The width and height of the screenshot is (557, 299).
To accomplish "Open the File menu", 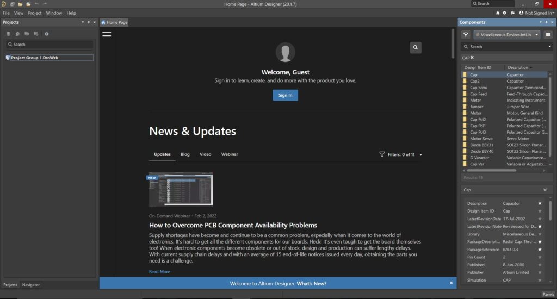I will [6, 13].
